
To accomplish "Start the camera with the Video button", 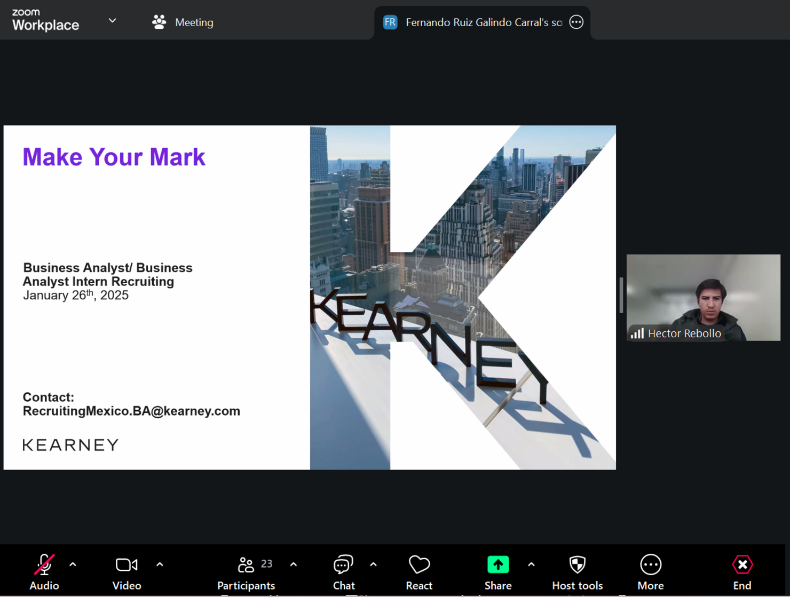I will click(127, 564).
